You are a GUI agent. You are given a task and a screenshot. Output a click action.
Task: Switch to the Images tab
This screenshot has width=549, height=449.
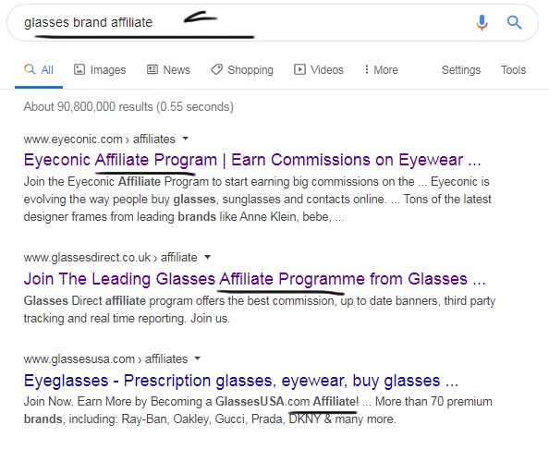point(100,69)
